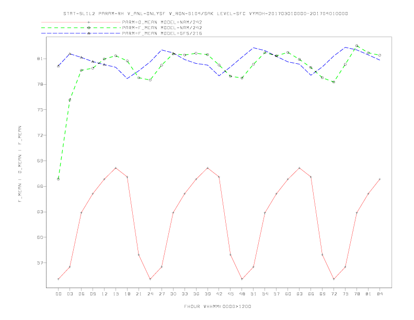Click the x-axis title FHOUR VHHMM=0000>1200
414x320 pixels.
click(x=217, y=306)
